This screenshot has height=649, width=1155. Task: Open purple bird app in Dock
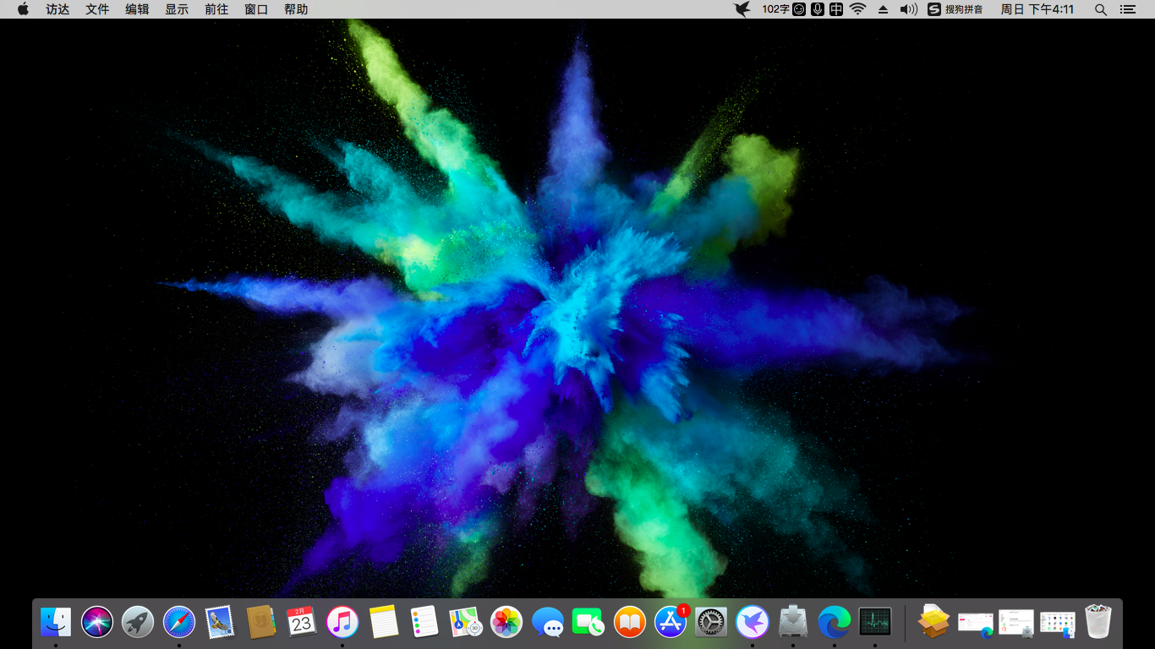pos(753,623)
